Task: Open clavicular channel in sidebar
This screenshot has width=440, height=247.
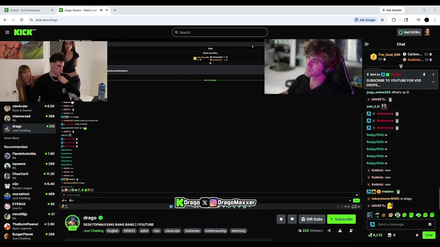Action: click(29, 108)
